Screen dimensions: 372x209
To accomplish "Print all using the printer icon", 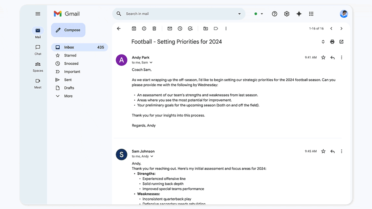I will tap(332, 42).
